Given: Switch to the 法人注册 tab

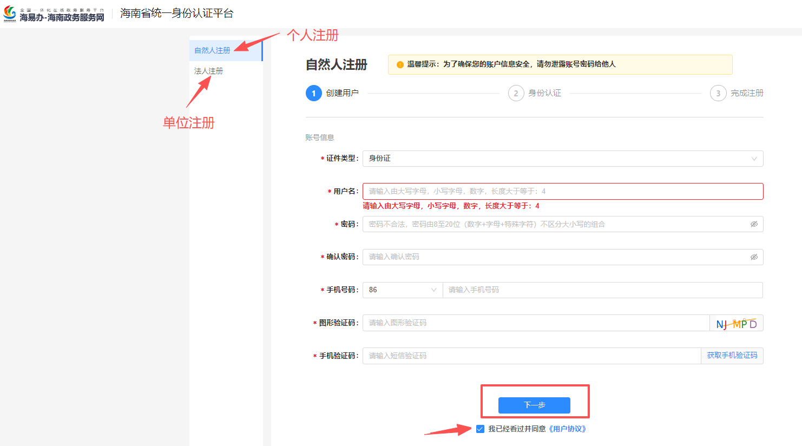Looking at the screenshot, I should pyautogui.click(x=208, y=70).
